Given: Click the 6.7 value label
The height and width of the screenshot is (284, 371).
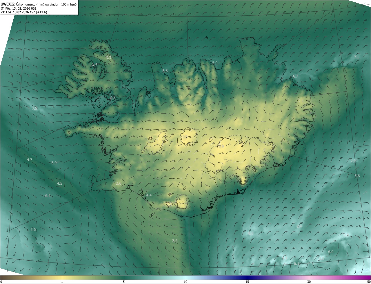Looking at the screenshot, I should 295,76.
